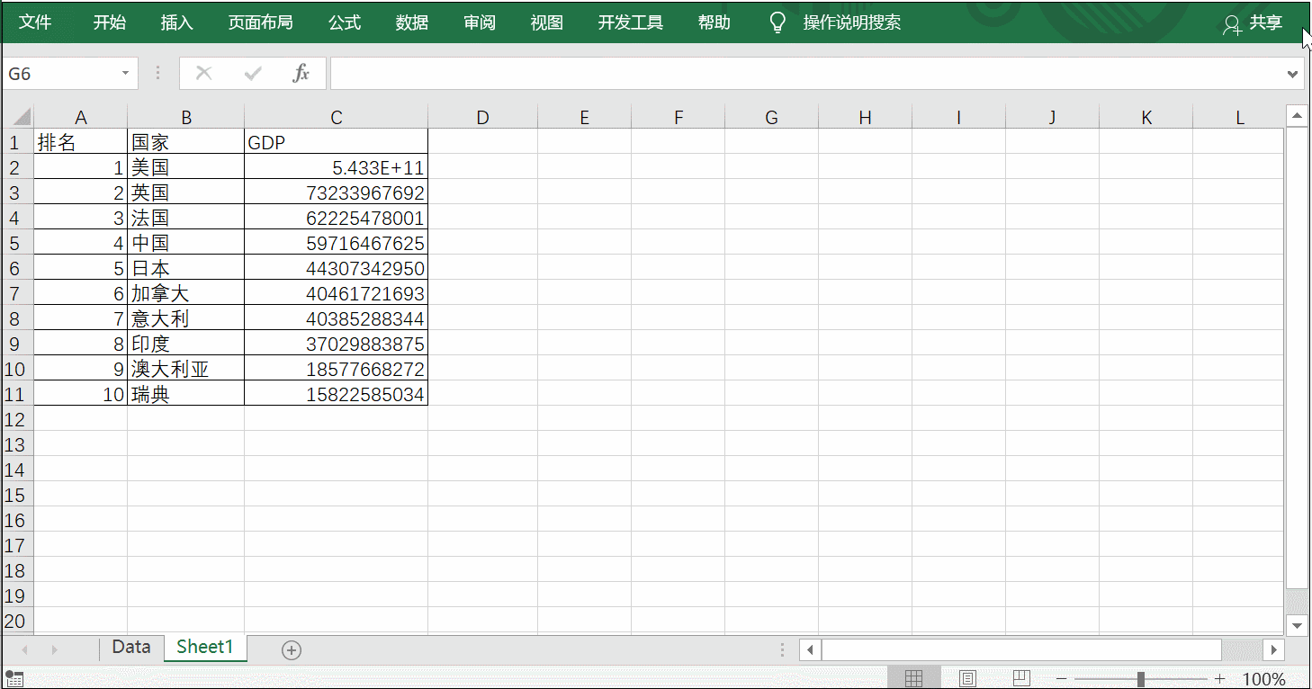1312x689 pixels.
Task: Click the 共享 button
Action: click(1265, 24)
